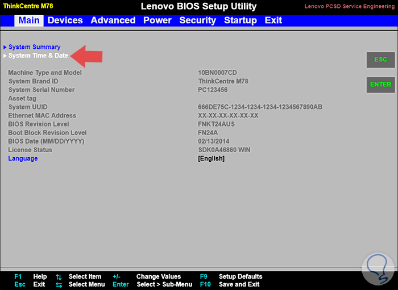Click Boot Block Revision Level label
This screenshot has width=398, height=290.
47,133
